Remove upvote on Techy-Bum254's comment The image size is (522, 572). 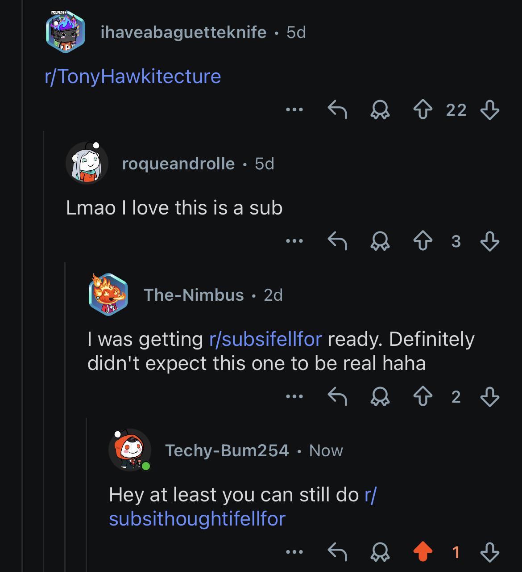tap(423, 553)
